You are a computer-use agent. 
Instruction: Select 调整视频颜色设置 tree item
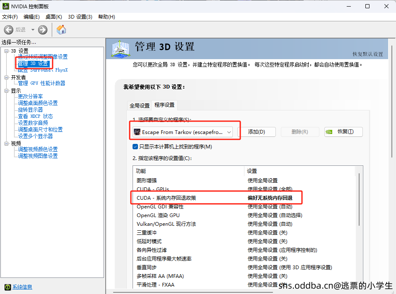coord(38,149)
